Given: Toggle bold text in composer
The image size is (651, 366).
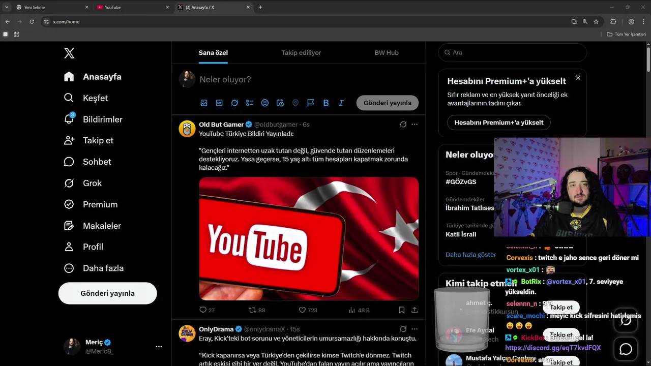Looking at the screenshot, I should (x=326, y=103).
